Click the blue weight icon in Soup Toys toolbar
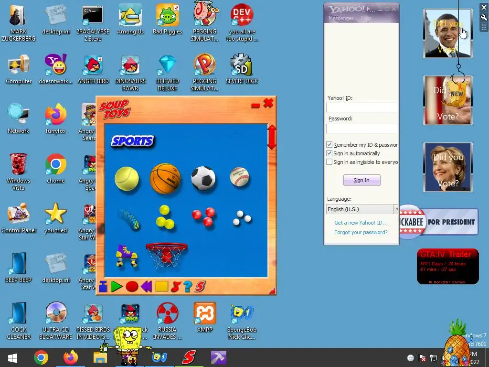This screenshot has height=367, width=489. [x=103, y=287]
